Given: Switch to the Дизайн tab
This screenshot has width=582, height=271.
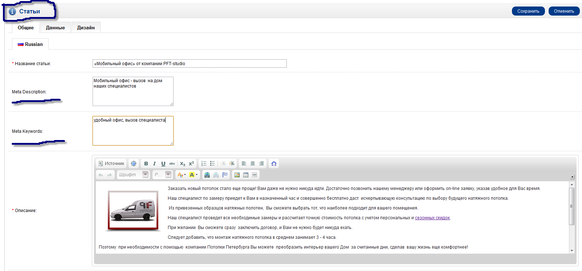Looking at the screenshot, I should point(86,27).
